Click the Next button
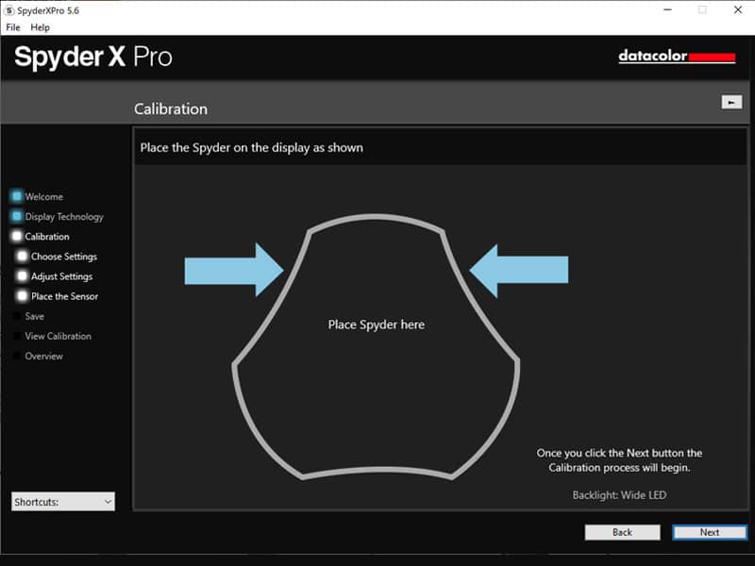Image resolution: width=755 pixels, height=566 pixels. click(709, 532)
